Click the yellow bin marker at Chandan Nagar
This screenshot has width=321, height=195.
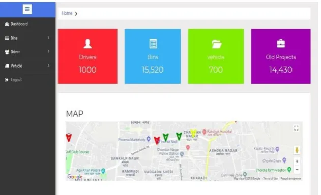(193, 133)
